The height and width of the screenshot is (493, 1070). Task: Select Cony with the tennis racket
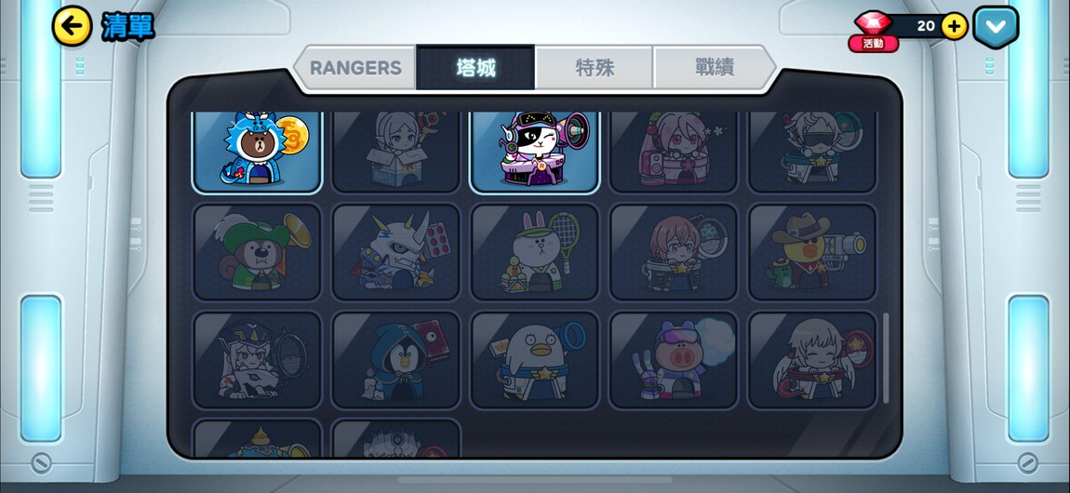[x=534, y=251]
